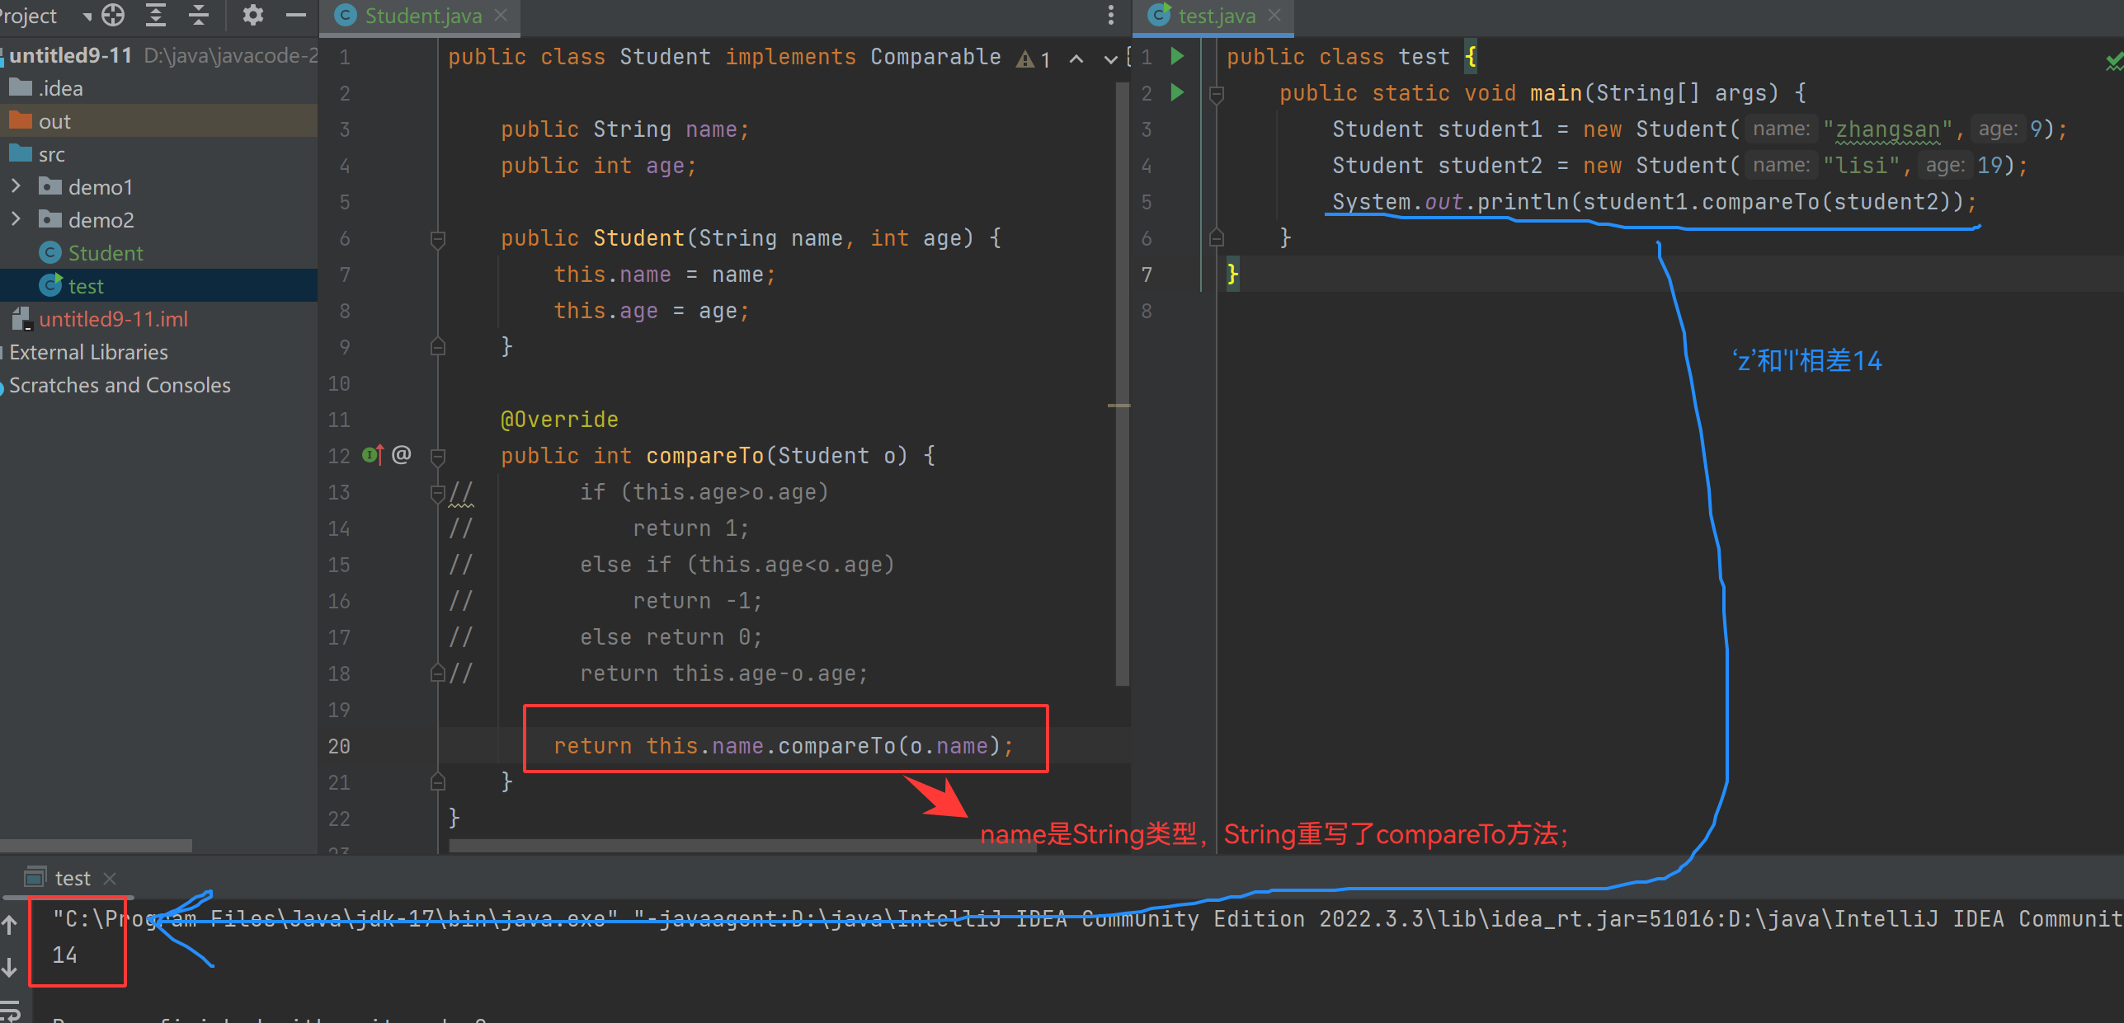Collapse all nodes icon in Project toolbar
Viewport: 2124px width, 1023px height.
pos(198,15)
